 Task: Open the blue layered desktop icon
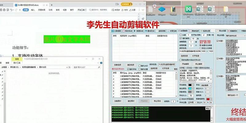(x=162, y=9)
